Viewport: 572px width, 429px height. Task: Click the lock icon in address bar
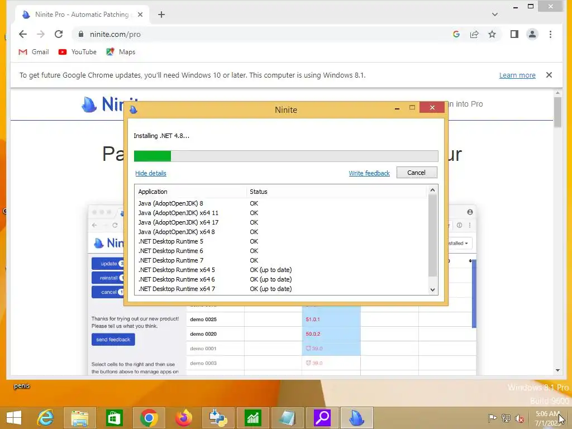(x=81, y=34)
